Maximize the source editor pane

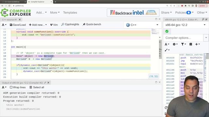coord(156,19)
